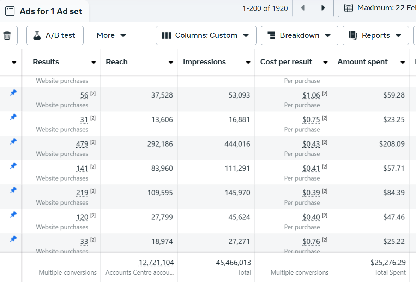This screenshot has height=282, width=416.
Task: Open the Reports menu
Action: (x=375, y=35)
